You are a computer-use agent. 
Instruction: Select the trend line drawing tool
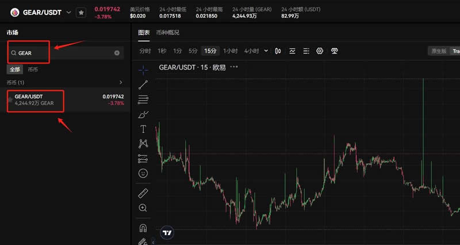click(143, 85)
